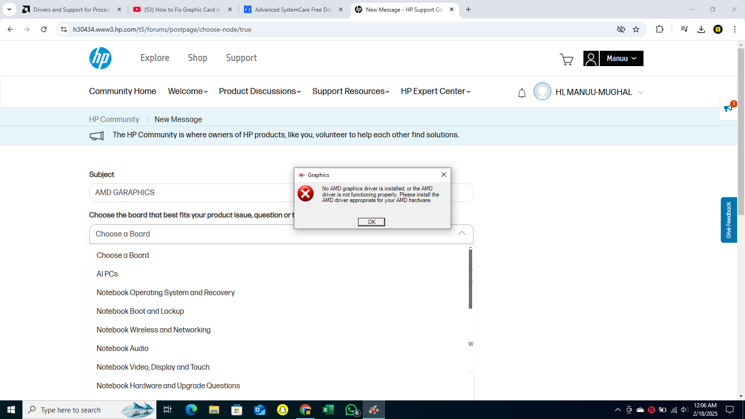This screenshot has width=745, height=419.
Task: Switch to the How to Fix Graphic Card tab
Action: coord(183,9)
